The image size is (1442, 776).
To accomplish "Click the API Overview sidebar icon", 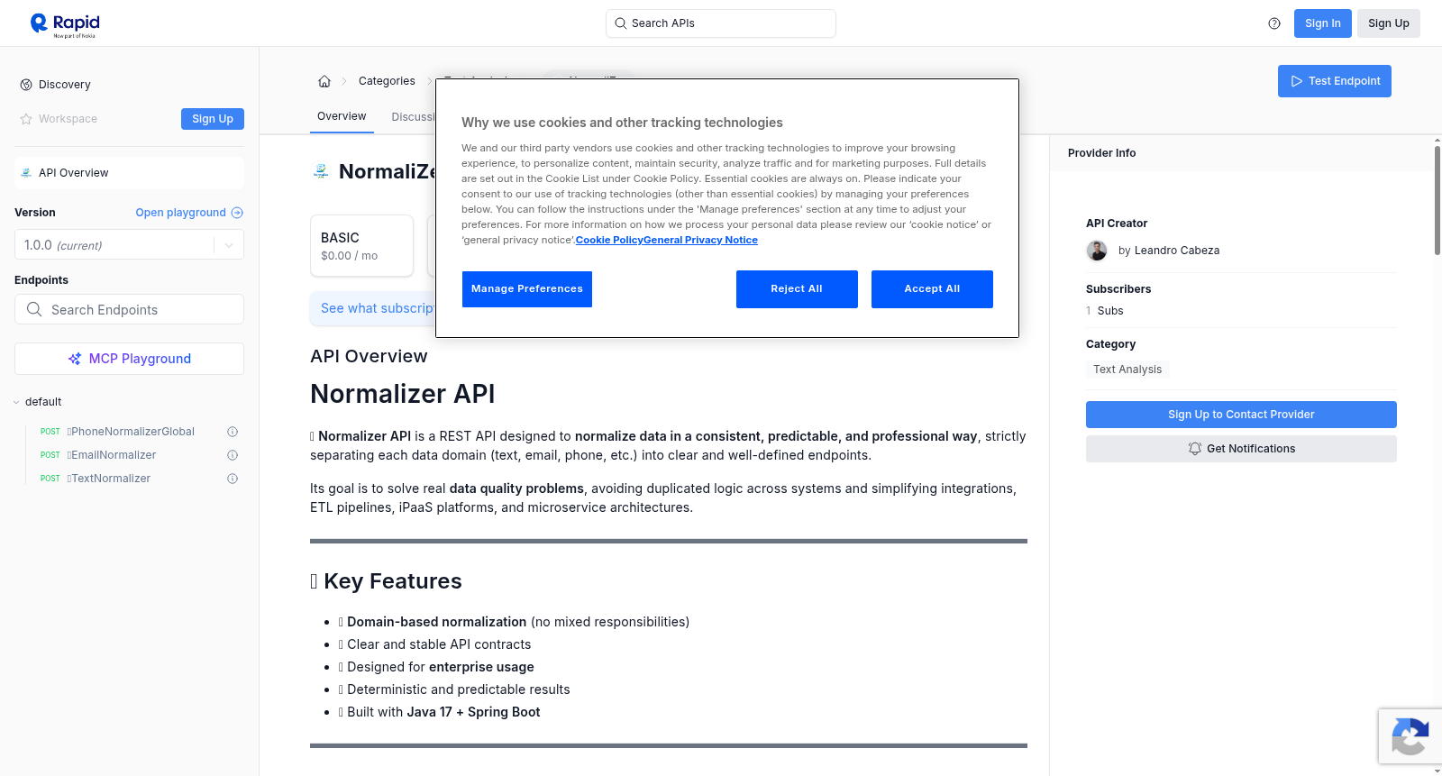I will 26,173.
